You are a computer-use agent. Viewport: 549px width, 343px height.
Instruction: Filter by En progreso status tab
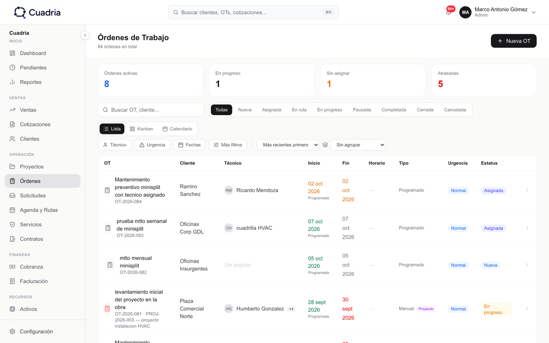pos(330,110)
